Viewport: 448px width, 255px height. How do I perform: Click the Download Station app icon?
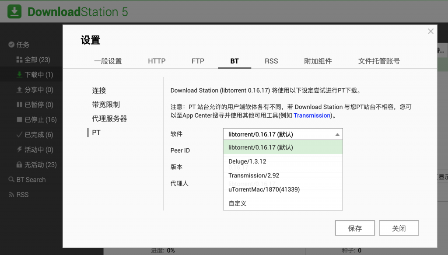[x=14, y=11]
